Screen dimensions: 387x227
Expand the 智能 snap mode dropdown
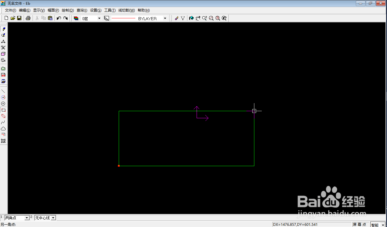click(383, 225)
